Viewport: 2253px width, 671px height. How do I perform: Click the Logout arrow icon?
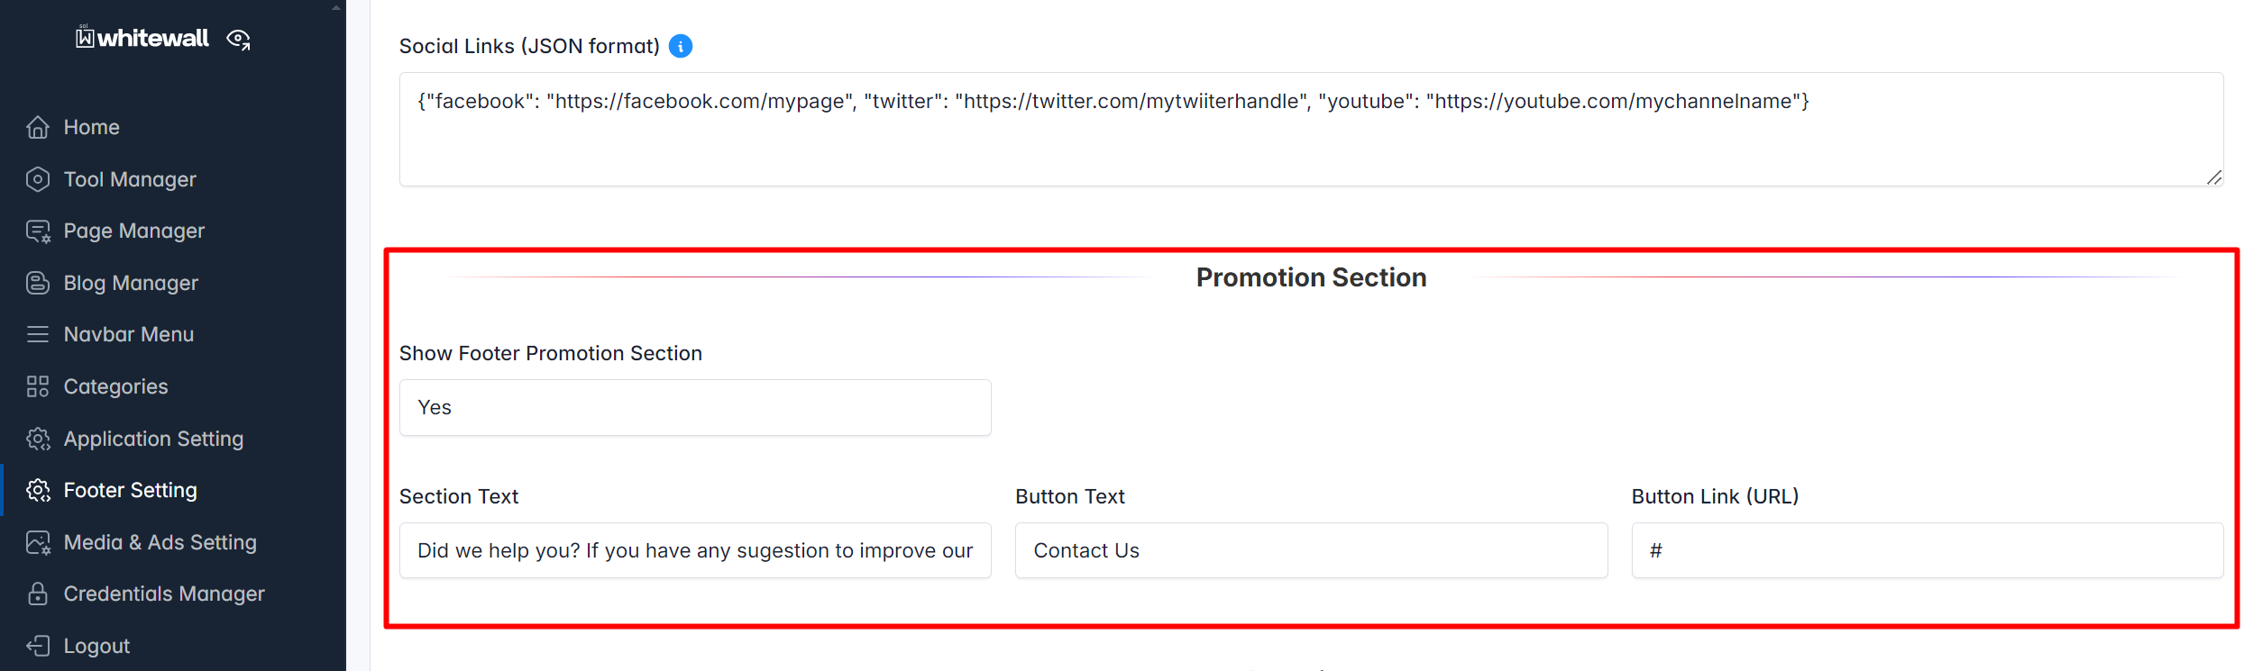click(38, 646)
